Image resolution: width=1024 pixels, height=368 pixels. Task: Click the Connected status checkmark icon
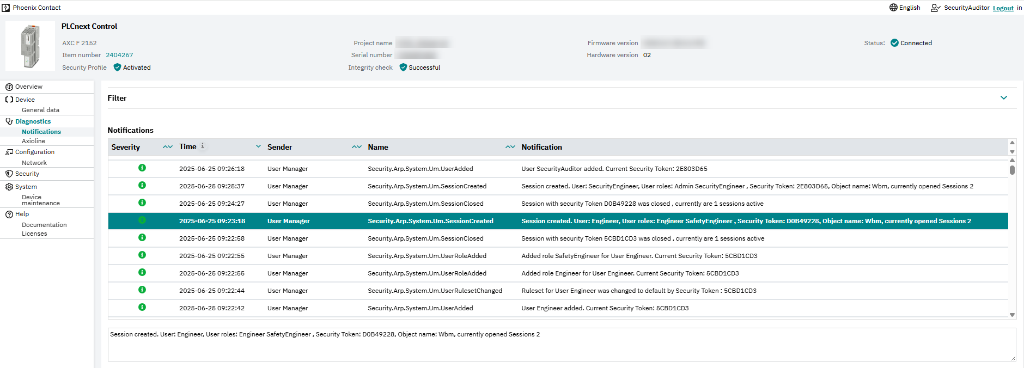point(894,43)
